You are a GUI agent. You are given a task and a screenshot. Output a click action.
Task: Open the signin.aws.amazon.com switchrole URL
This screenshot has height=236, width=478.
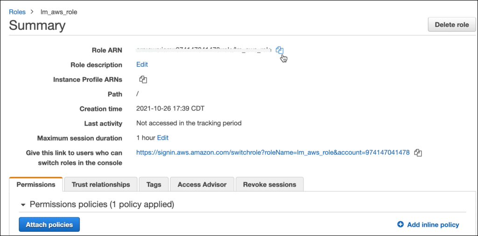tap(273, 153)
